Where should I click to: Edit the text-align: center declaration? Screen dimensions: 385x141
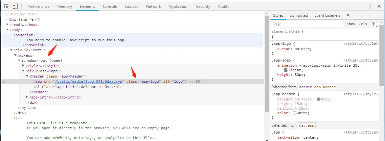tap(298, 137)
